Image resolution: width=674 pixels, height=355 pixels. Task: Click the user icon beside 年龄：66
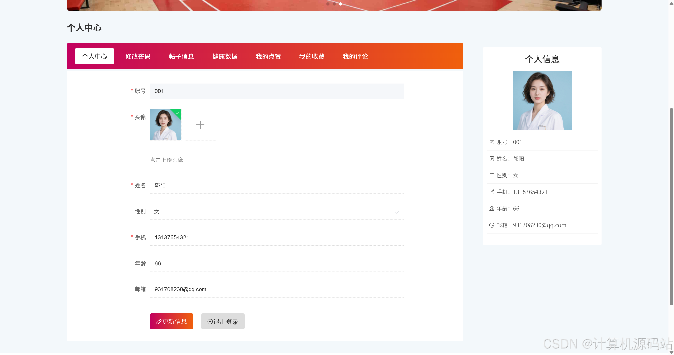[x=491, y=208]
